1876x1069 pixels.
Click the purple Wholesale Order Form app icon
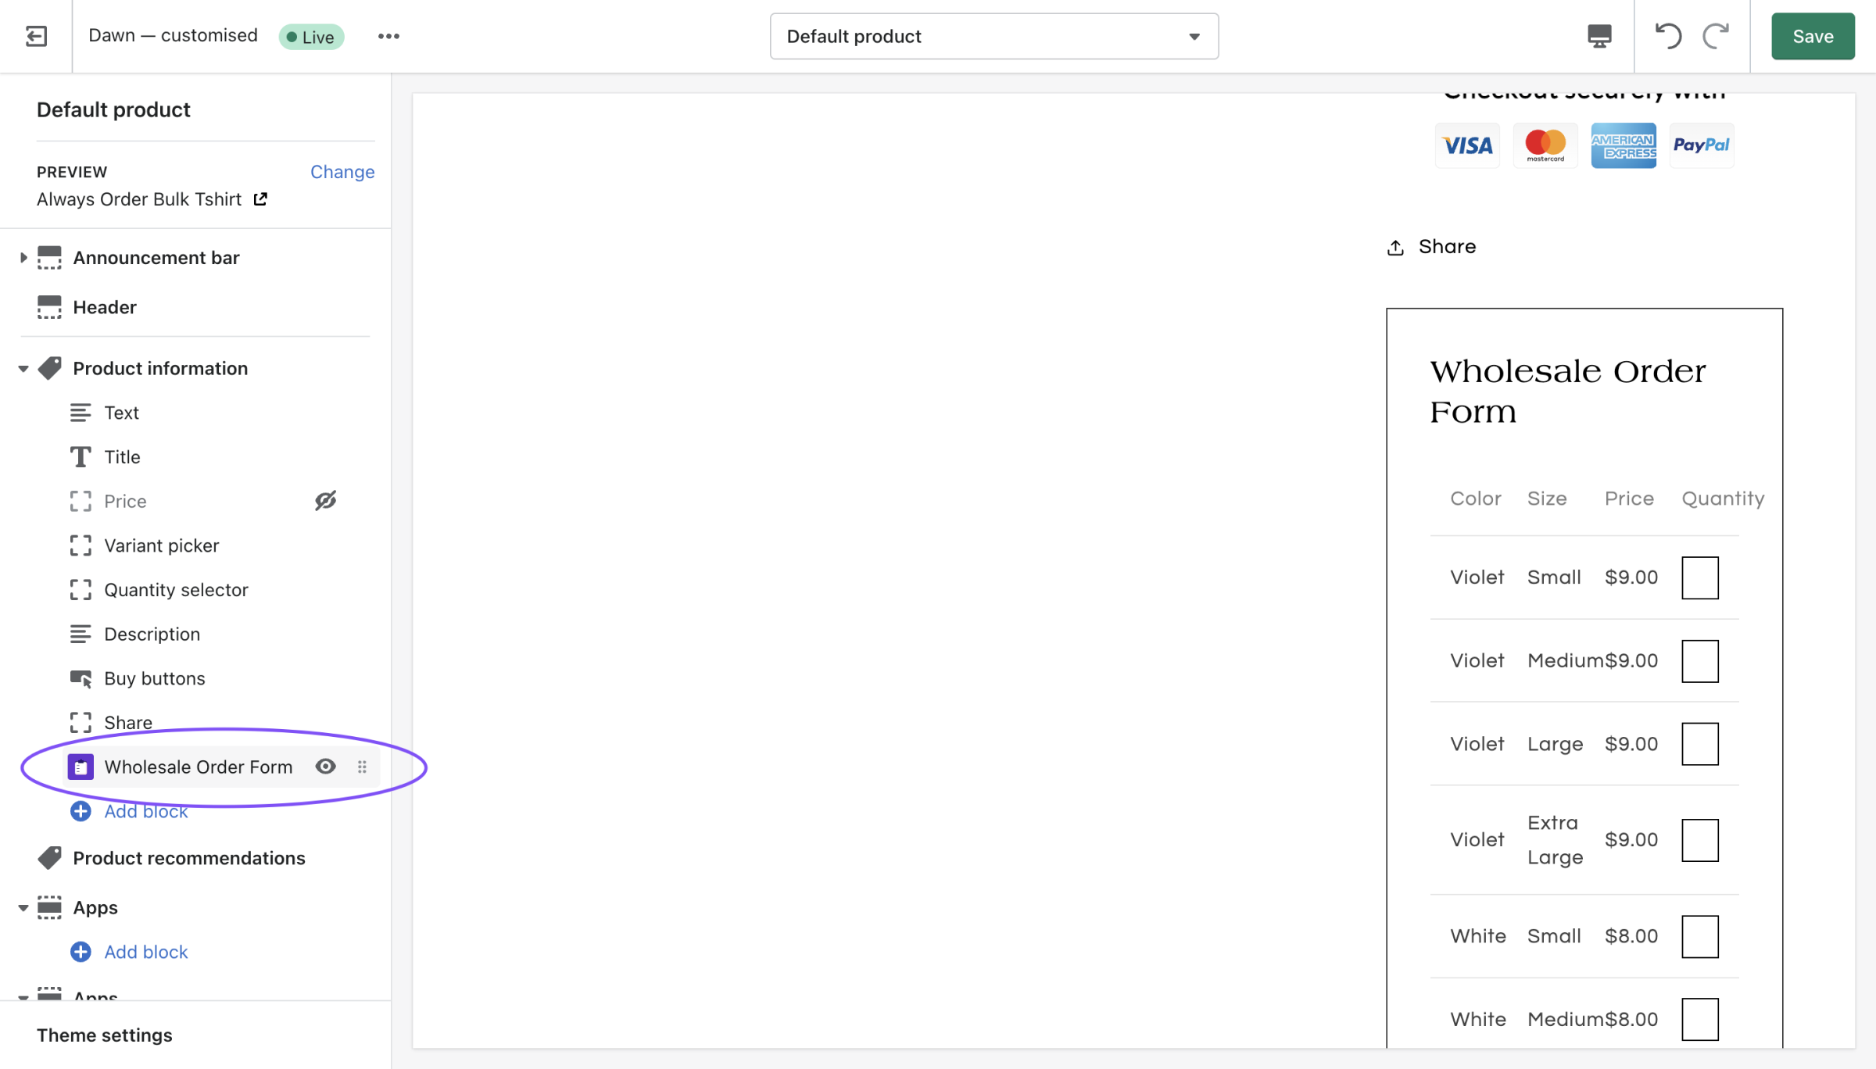coord(81,767)
